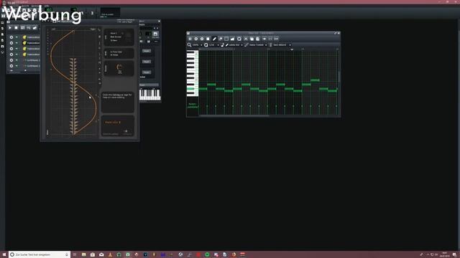Toggle mute on the first Song Editor track
The width and height of the screenshot is (460, 258).
17,37
